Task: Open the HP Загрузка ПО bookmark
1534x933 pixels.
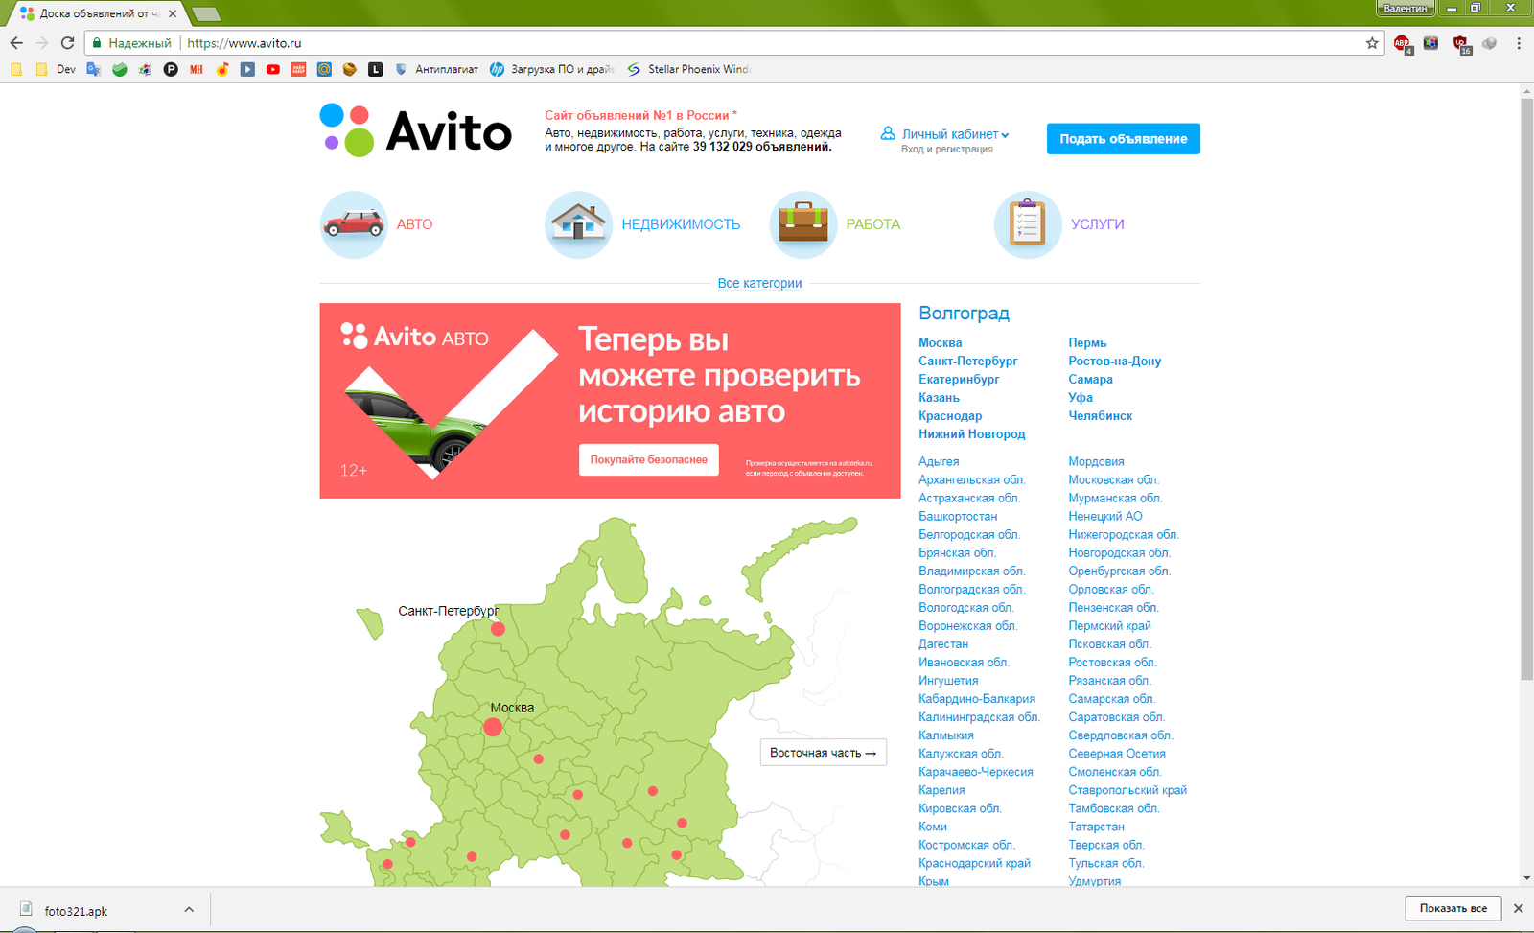Action: point(552,69)
